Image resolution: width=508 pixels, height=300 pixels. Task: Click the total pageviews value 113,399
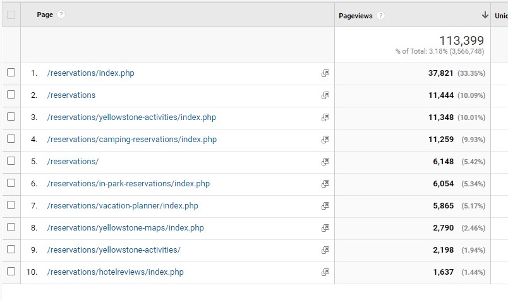[x=461, y=41]
